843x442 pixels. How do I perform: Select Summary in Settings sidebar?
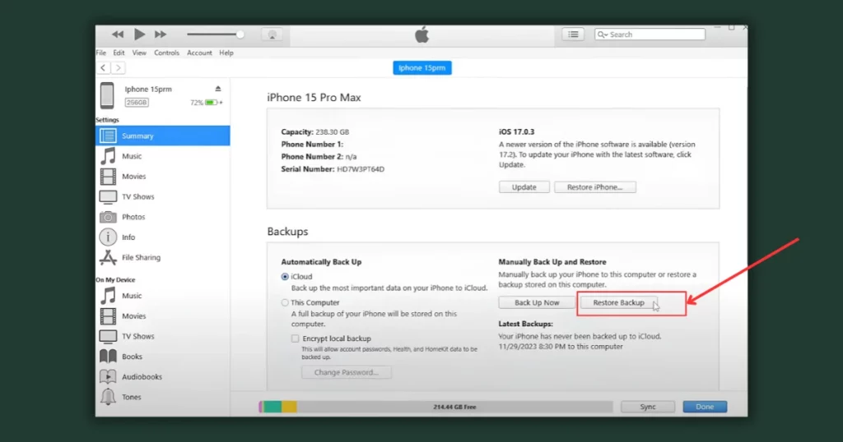click(163, 136)
